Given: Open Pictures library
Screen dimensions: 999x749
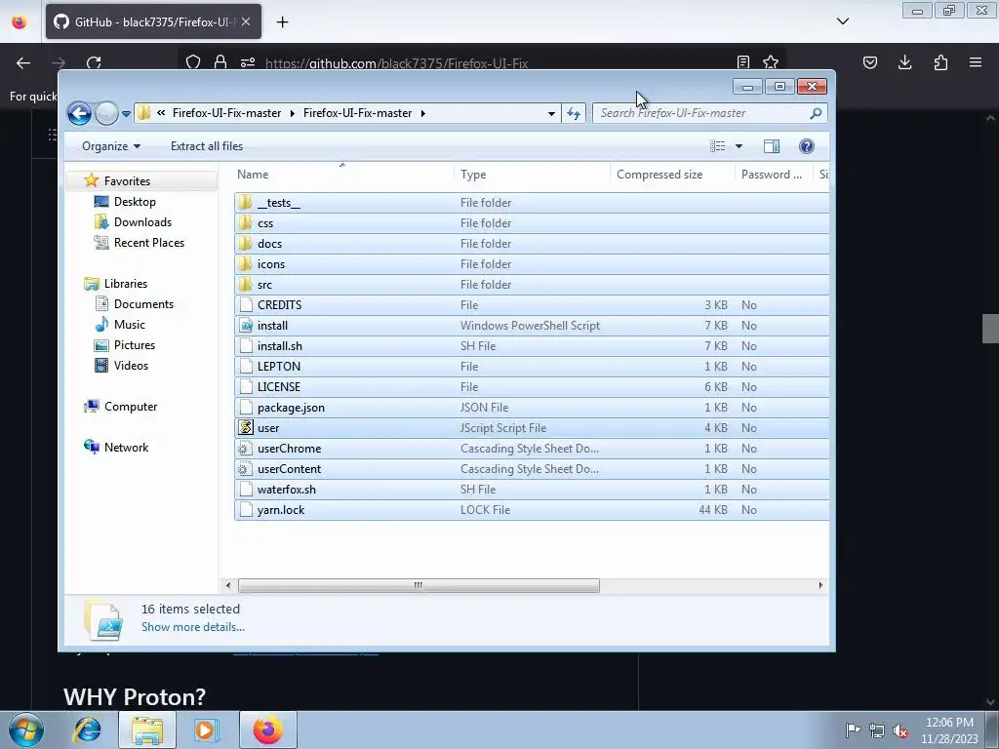Looking at the screenshot, I should coord(134,345).
